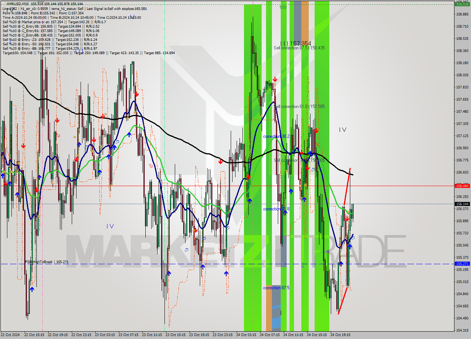The height and width of the screenshot is (339, 471).
Task: Click the 158.005 price scale value
Action: (462, 75)
